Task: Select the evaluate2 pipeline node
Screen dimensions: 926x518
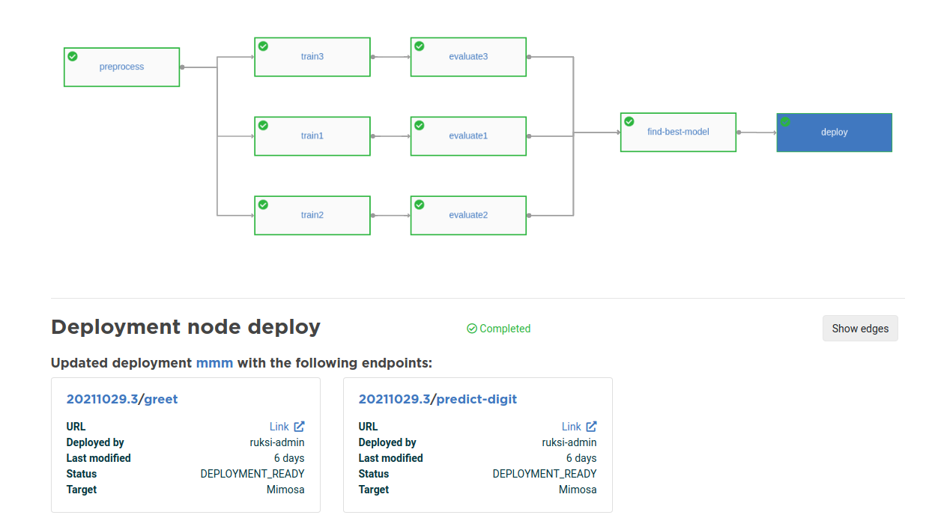Action: coord(468,216)
